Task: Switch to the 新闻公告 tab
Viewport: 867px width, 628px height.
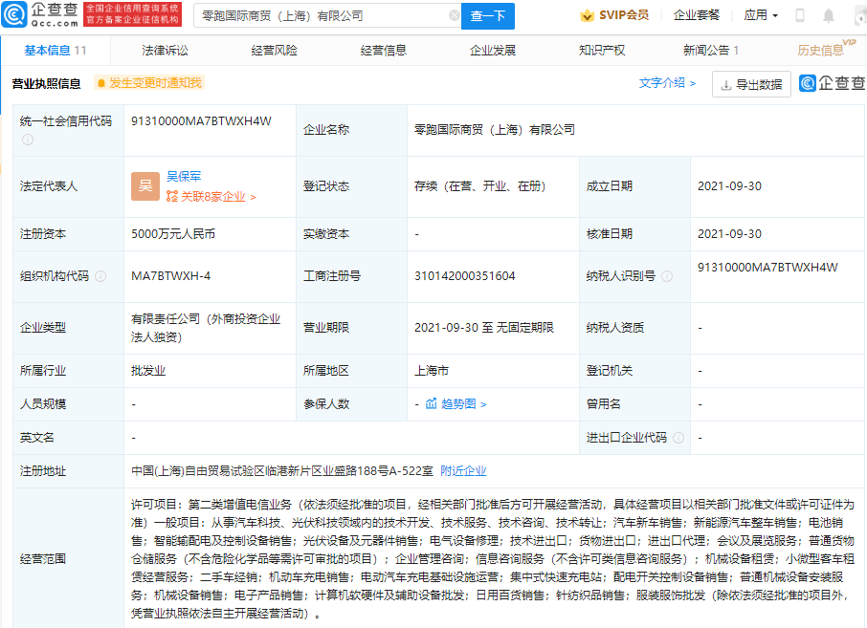Action: click(x=706, y=50)
